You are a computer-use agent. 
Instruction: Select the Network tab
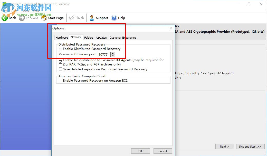(76, 37)
